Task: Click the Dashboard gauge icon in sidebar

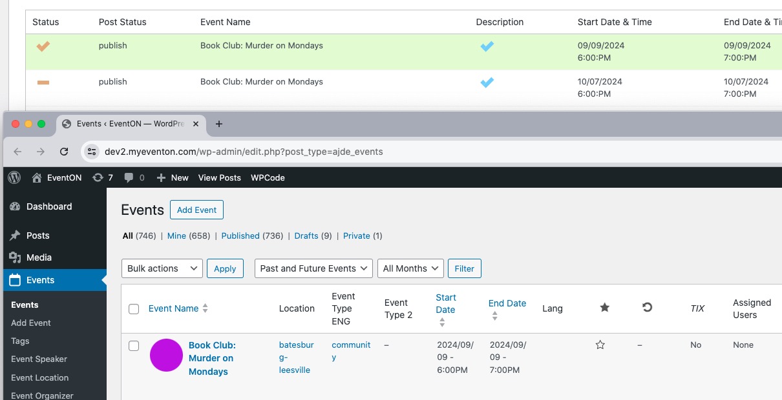Action: pos(16,206)
